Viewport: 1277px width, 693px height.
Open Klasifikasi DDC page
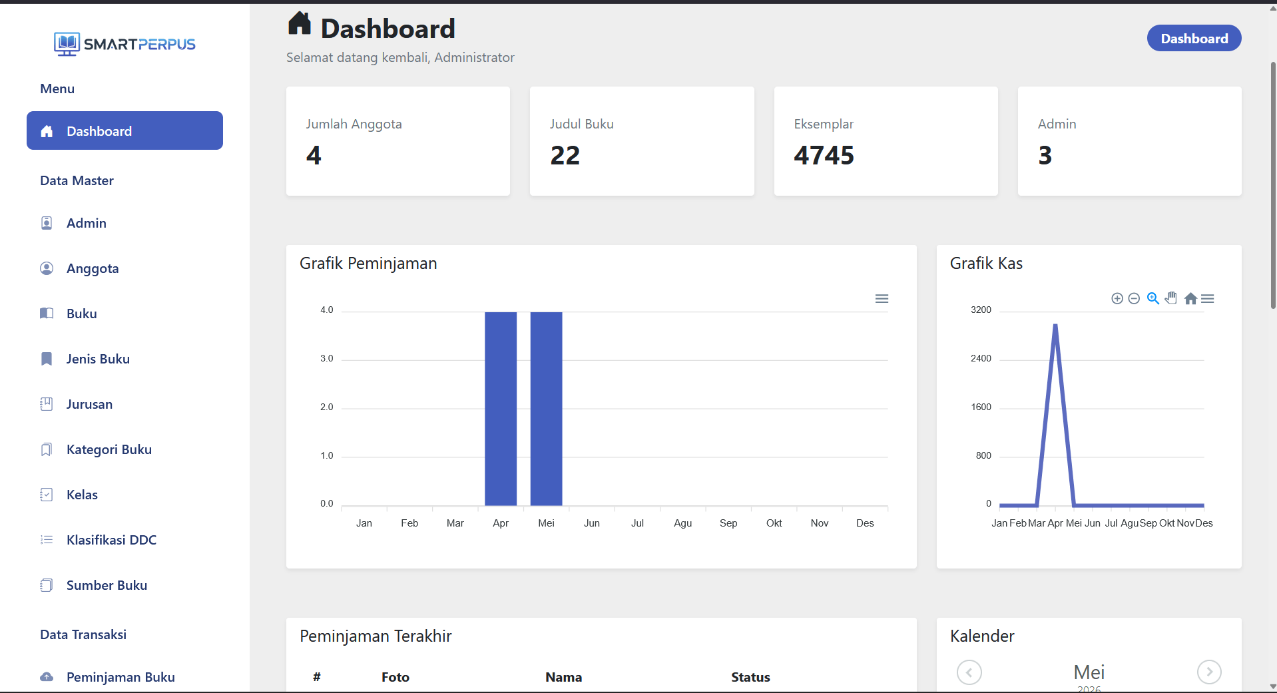point(125,540)
